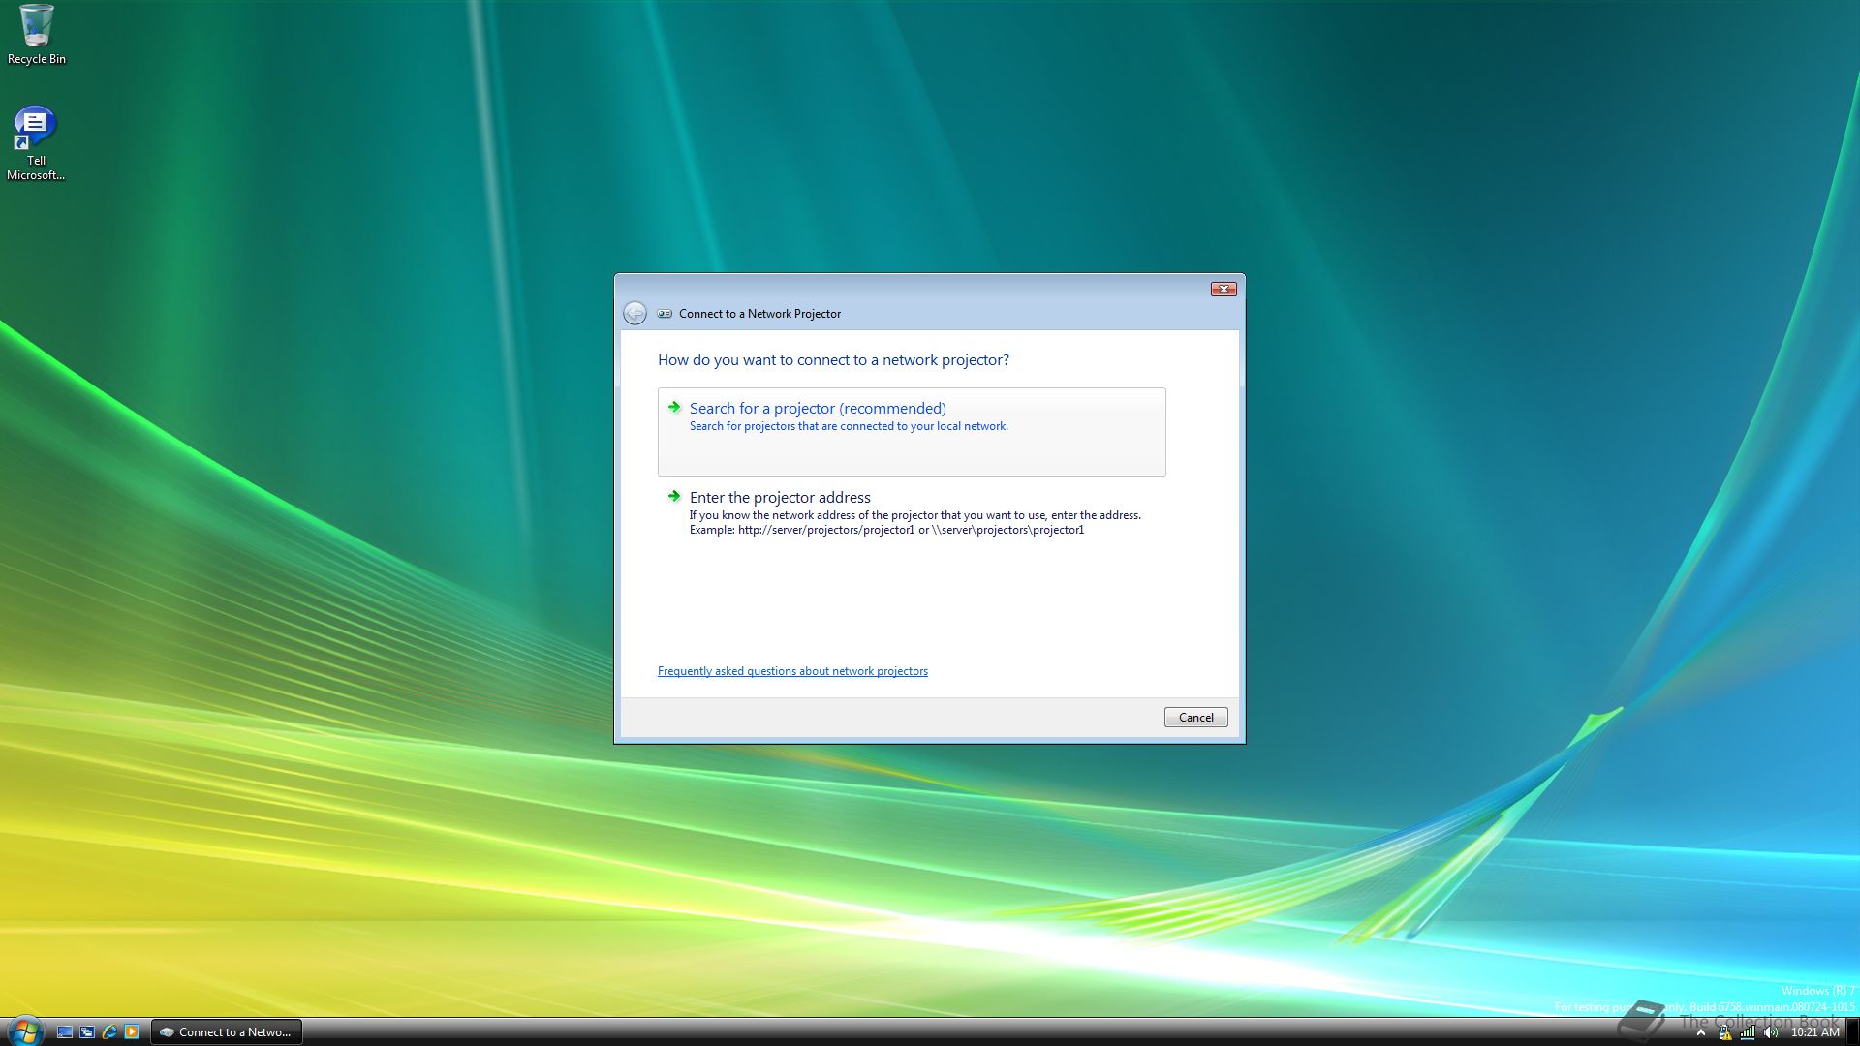Close the Network Projector dialog
1860x1046 pixels.
click(x=1223, y=290)
